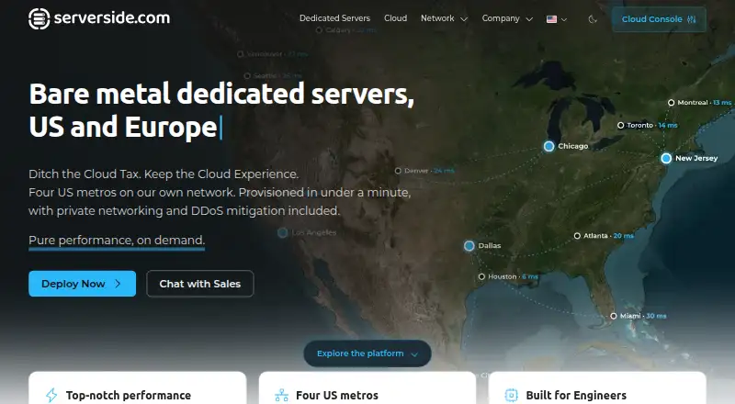This screenshot has height=404, width=735.
Task: Click the 'Bare metal dedicated servers' headline
Action: [x=221, y=94]
